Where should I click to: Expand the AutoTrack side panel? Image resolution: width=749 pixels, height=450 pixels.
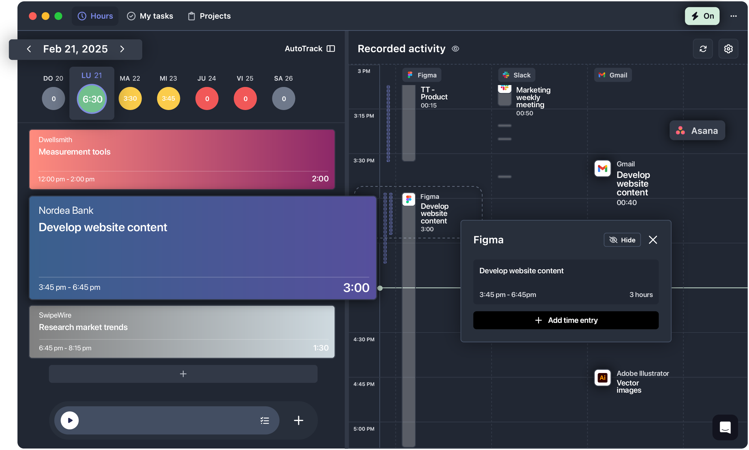330,49
